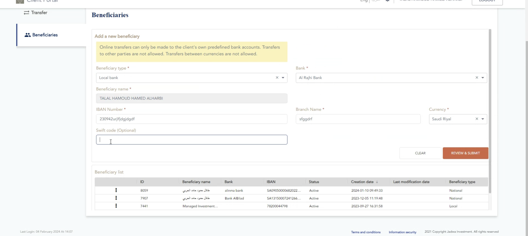Open actions menu for beneficiary 7441

pos(116,206)
